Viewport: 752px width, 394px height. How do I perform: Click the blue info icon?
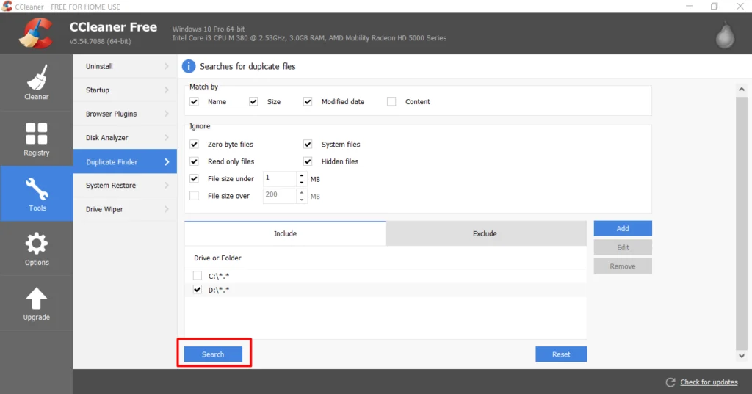pyautogui.click(x=189, y=66)
